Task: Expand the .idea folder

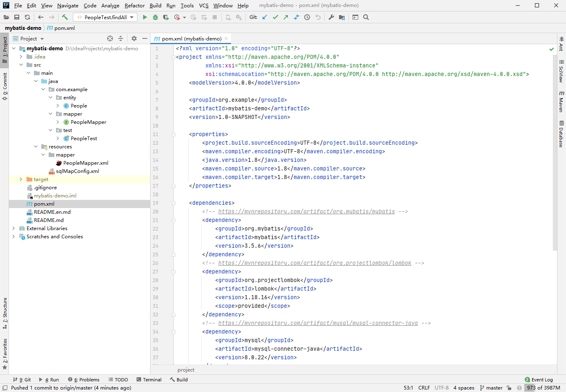Action: coord(21,57)
